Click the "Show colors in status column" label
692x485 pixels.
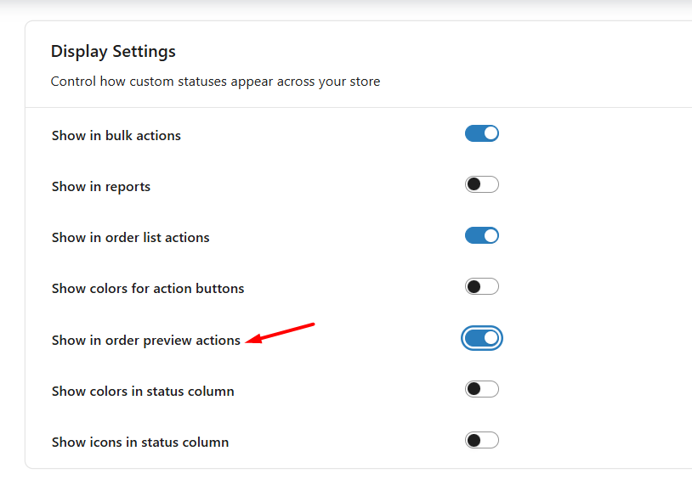click(x=142, y=392)
